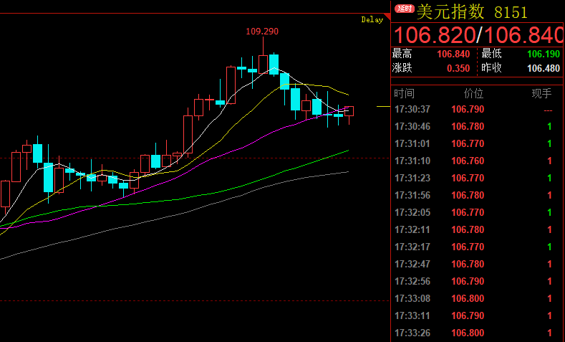Click the 价位 column header
Image resolution: width=565 pixels, height=342 pixels.
point(473,93)
